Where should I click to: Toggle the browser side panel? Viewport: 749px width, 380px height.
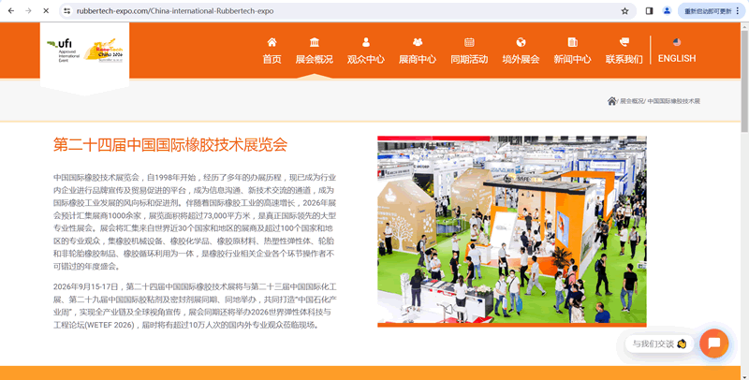point(649,10)
